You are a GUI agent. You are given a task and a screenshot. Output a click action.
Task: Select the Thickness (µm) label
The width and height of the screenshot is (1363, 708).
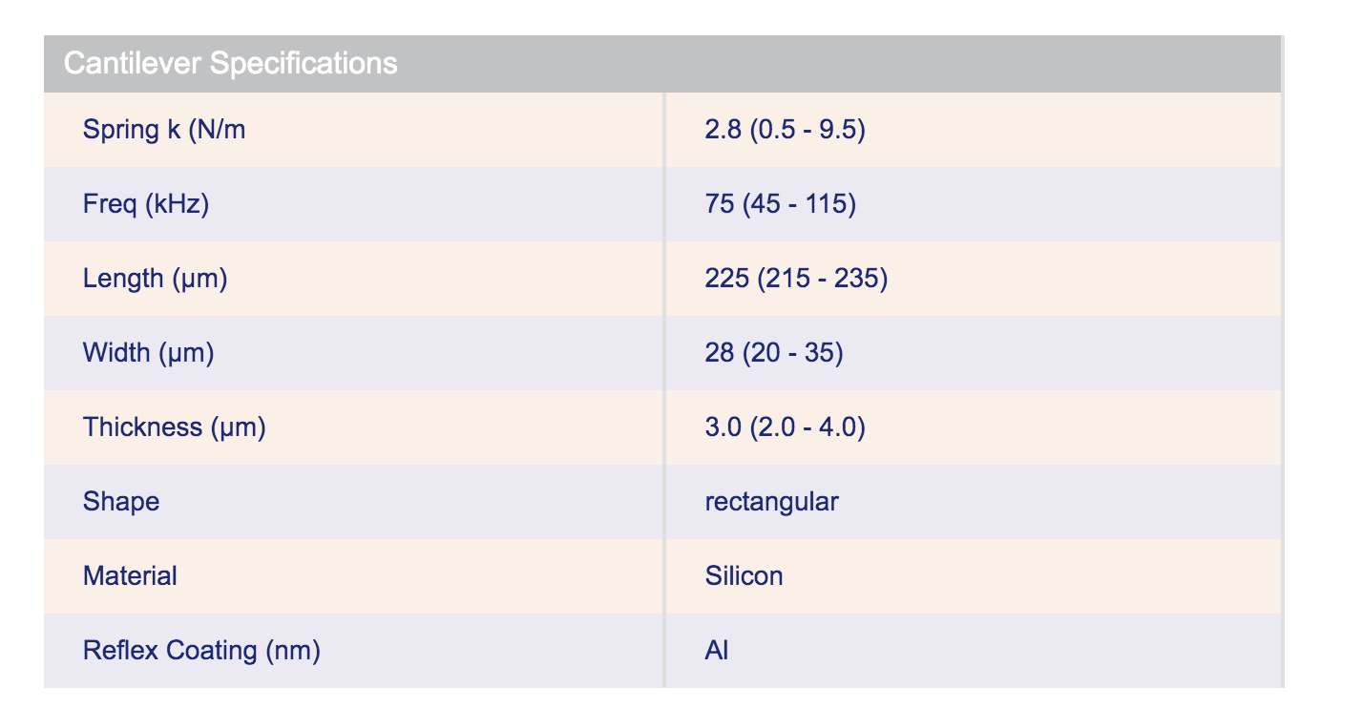(175, 427)
